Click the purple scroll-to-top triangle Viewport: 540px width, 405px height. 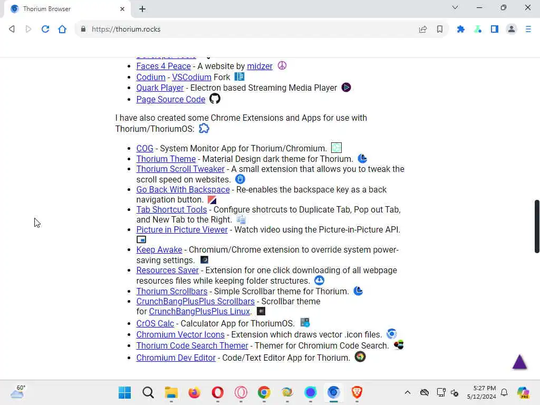point(519,362)
